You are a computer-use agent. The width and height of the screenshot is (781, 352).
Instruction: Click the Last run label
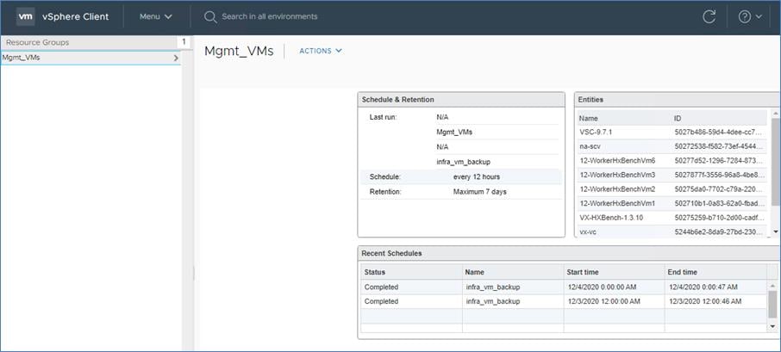pos(383,117)
